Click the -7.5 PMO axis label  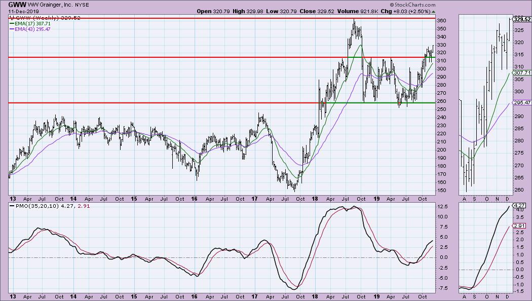pyautogui.click(x=443, y=288)
